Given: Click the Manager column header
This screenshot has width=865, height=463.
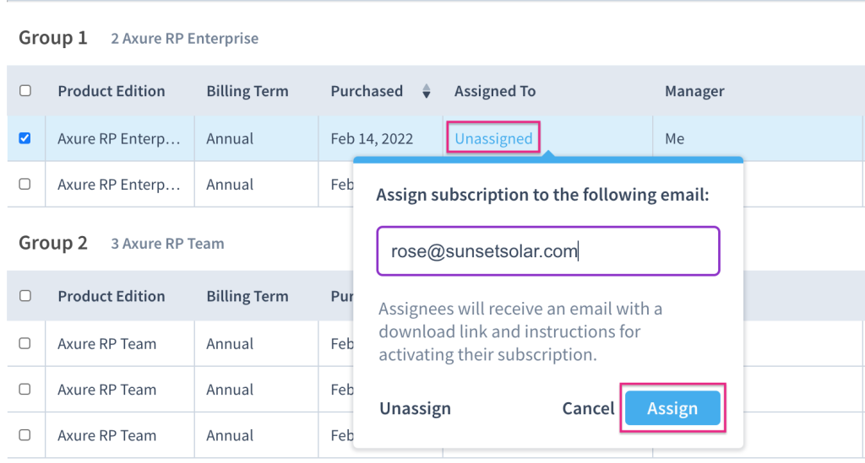Looking at the screenshot, I should (x=694, y=91).
